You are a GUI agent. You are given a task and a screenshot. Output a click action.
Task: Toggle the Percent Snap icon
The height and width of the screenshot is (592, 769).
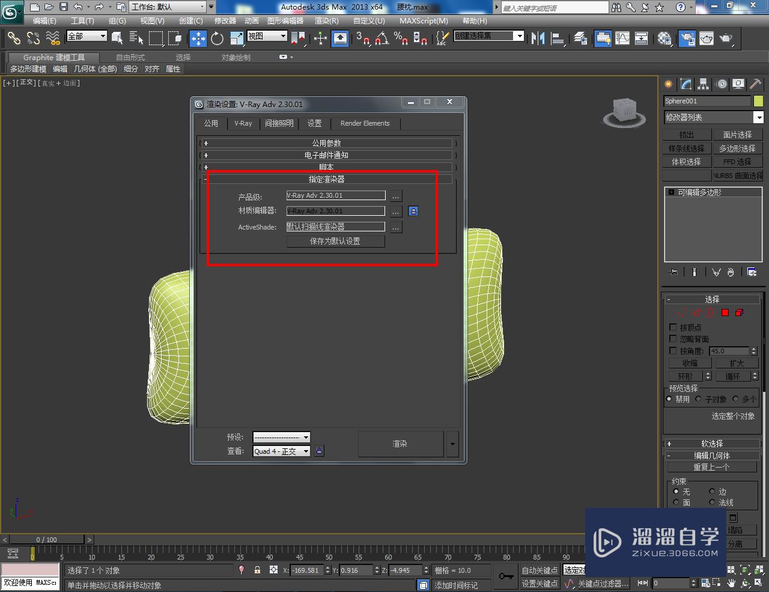(401, 38)
